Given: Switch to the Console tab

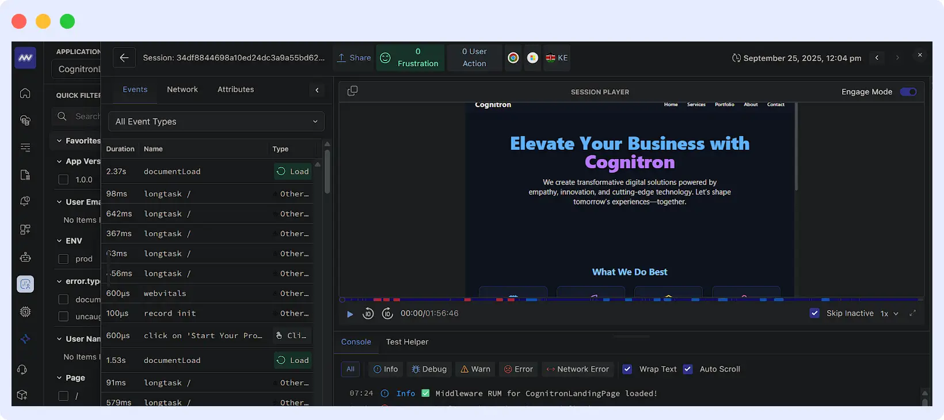Looking at the screenshot, I should (x=356, y=342).
